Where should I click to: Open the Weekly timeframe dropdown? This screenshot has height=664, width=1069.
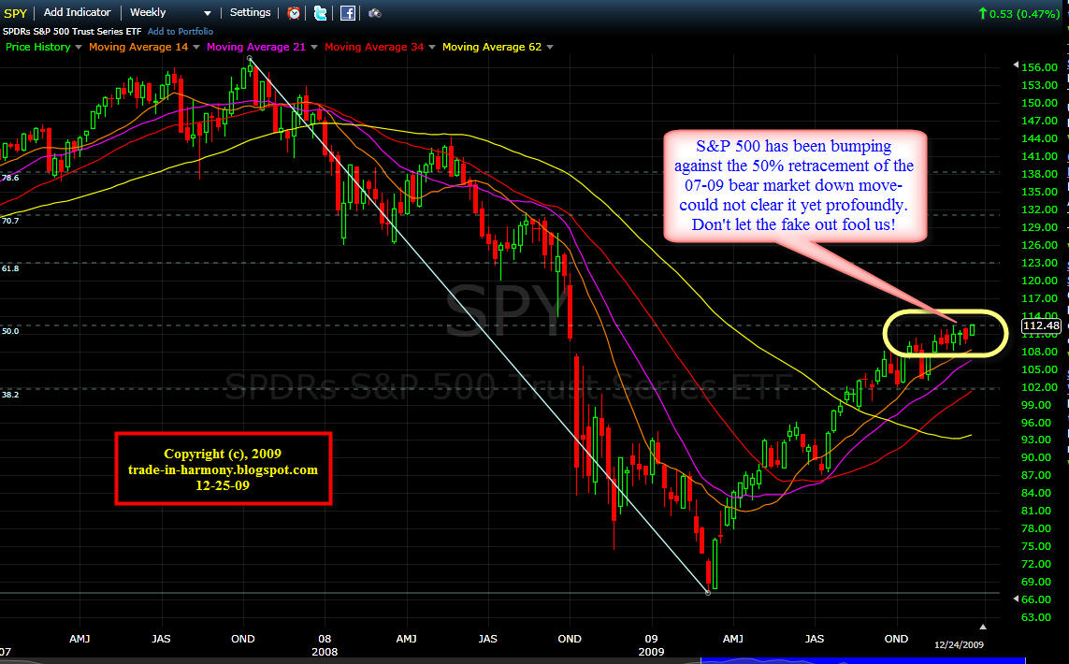tap(170, 12)
